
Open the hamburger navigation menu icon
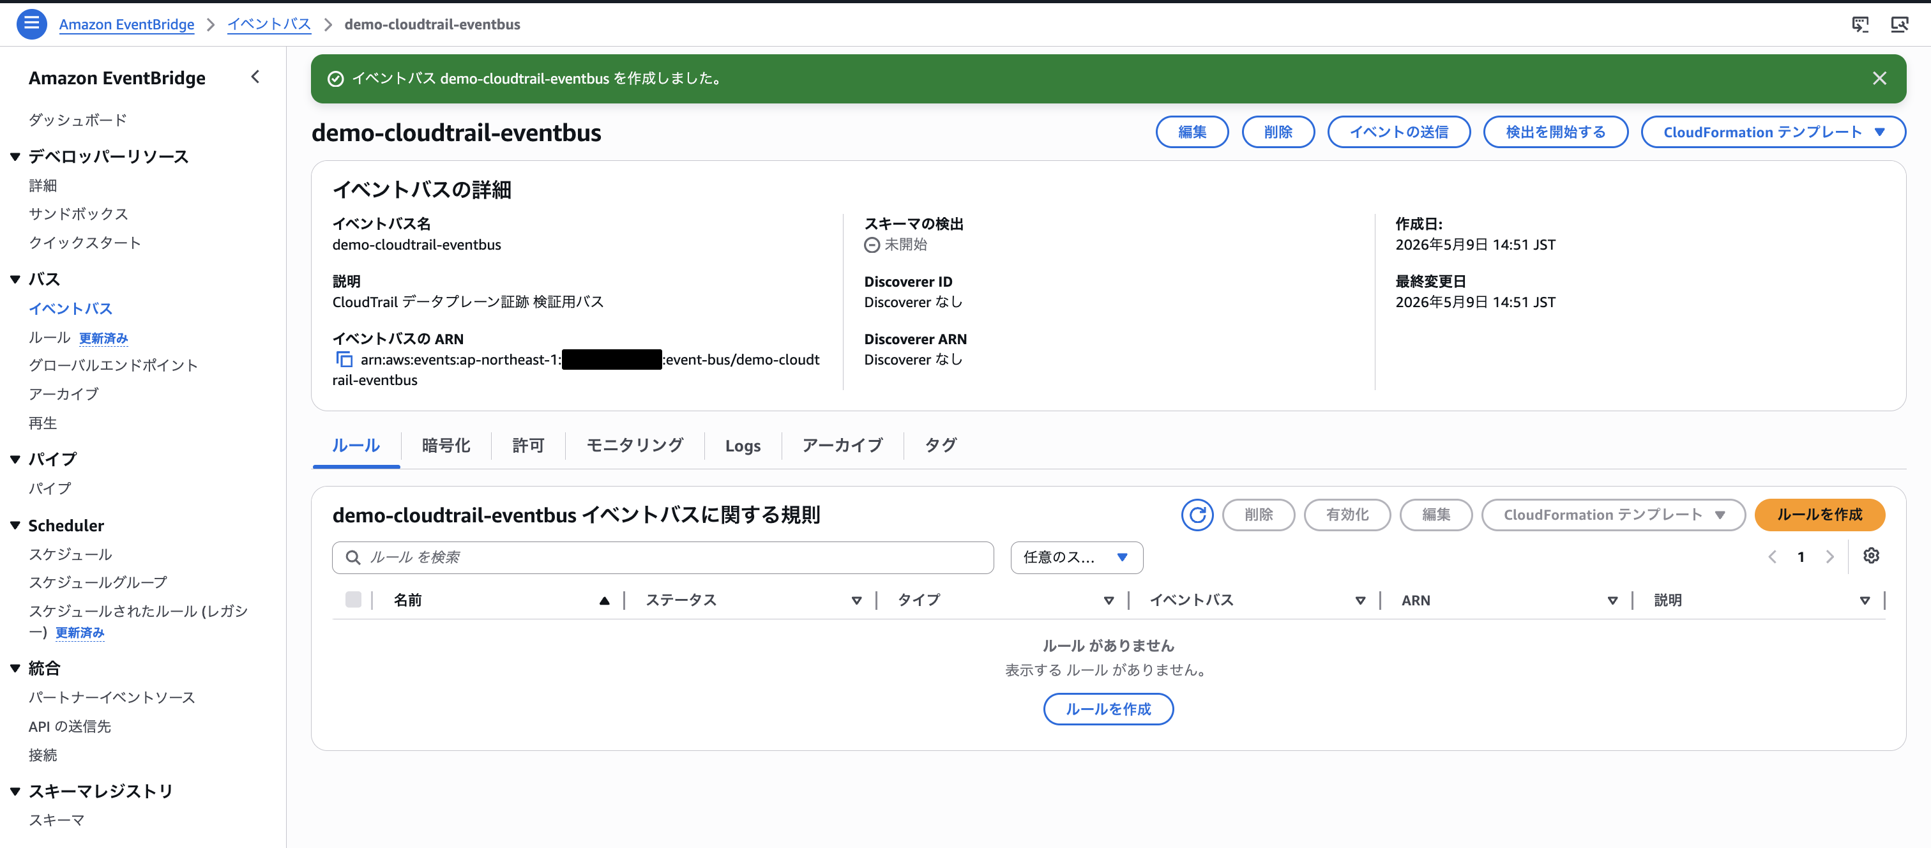pos(31,24)
